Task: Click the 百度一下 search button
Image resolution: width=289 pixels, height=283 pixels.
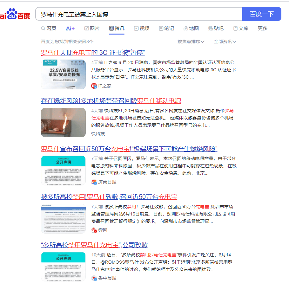Action: (262, 14)
